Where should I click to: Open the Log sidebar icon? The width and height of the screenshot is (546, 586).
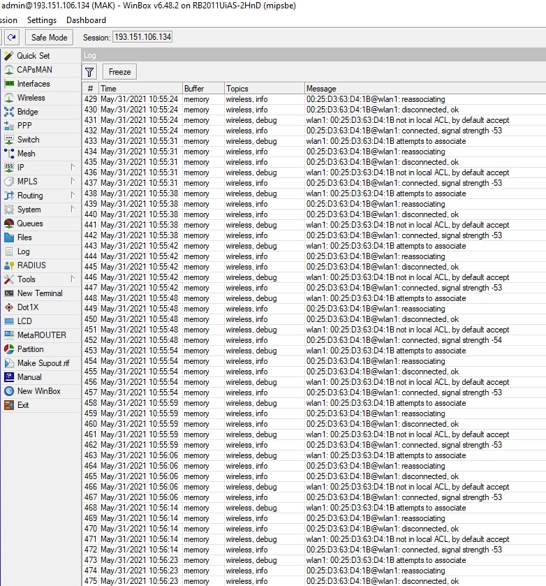tap(9, 251)
